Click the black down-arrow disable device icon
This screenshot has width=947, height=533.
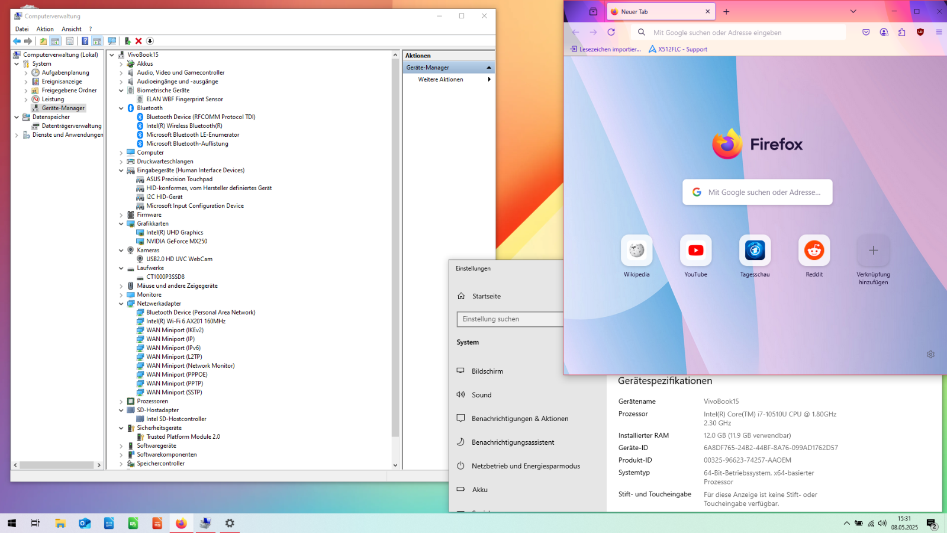pyautogui.click(x=150, y=41)
